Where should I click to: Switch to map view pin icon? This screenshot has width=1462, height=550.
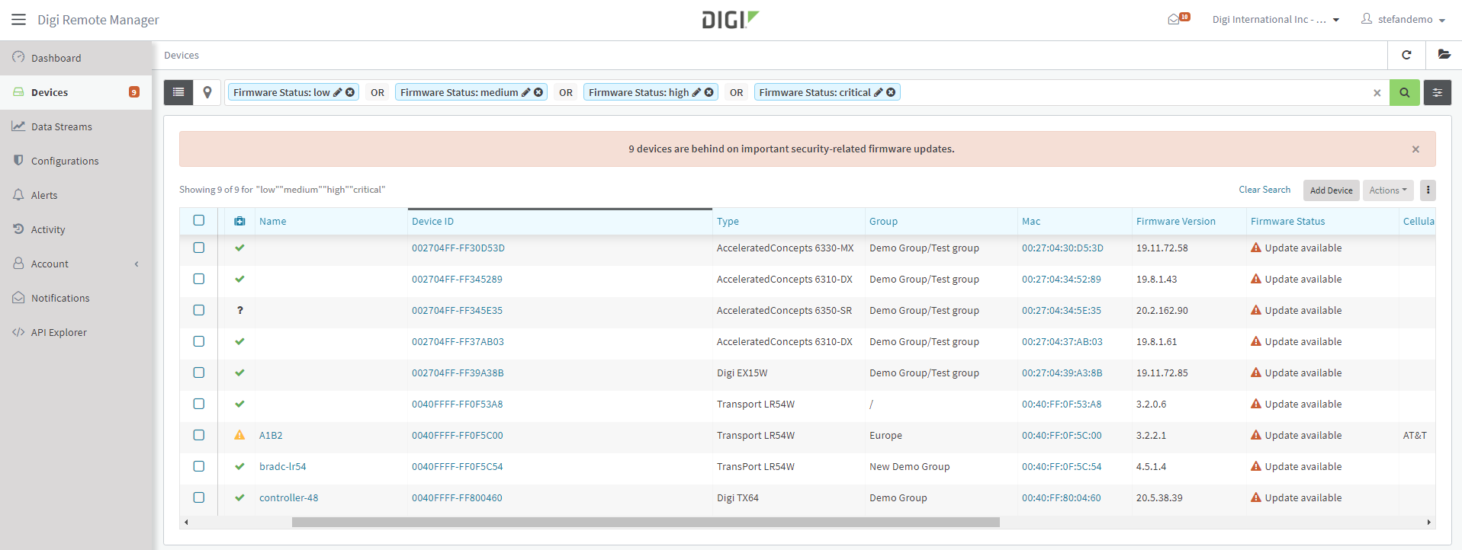(207, 92)
